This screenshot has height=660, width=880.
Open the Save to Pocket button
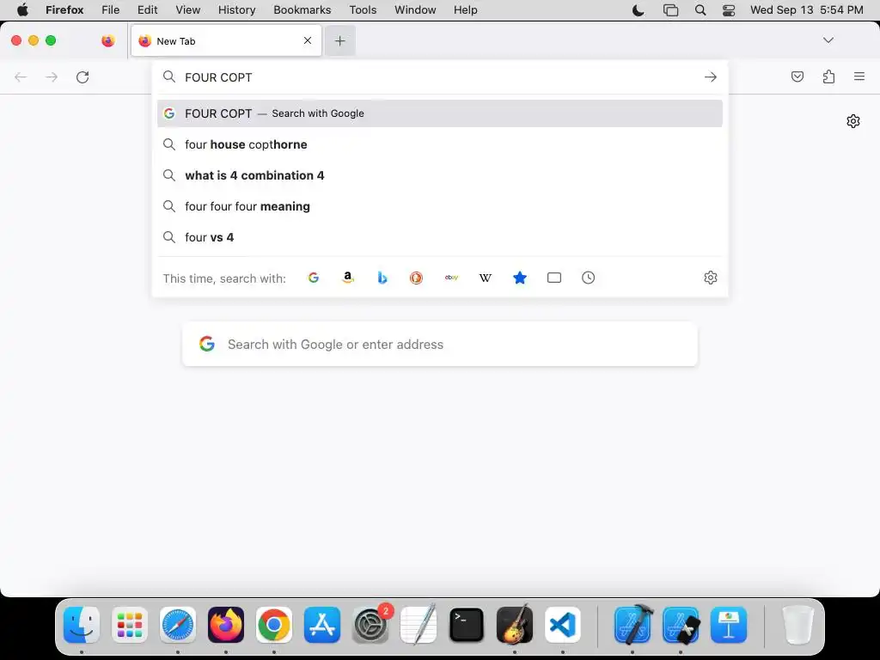(797, 76)
